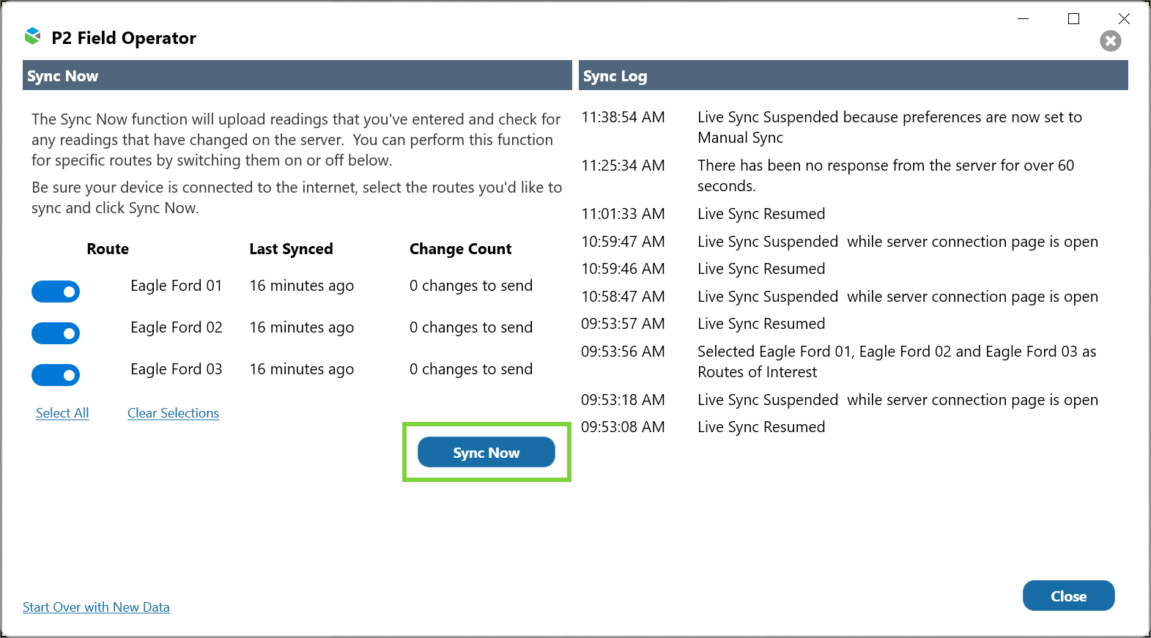Click the P2 Field Operator logo icon
This screenshot has height=638, width=1151.
32,36
